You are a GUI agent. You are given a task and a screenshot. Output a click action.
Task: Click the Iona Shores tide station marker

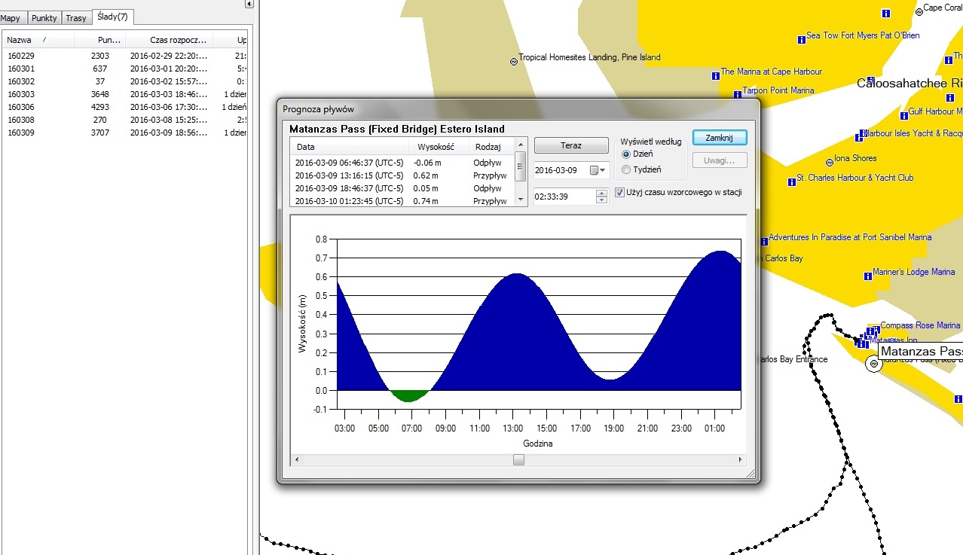(x=829, y=160)
